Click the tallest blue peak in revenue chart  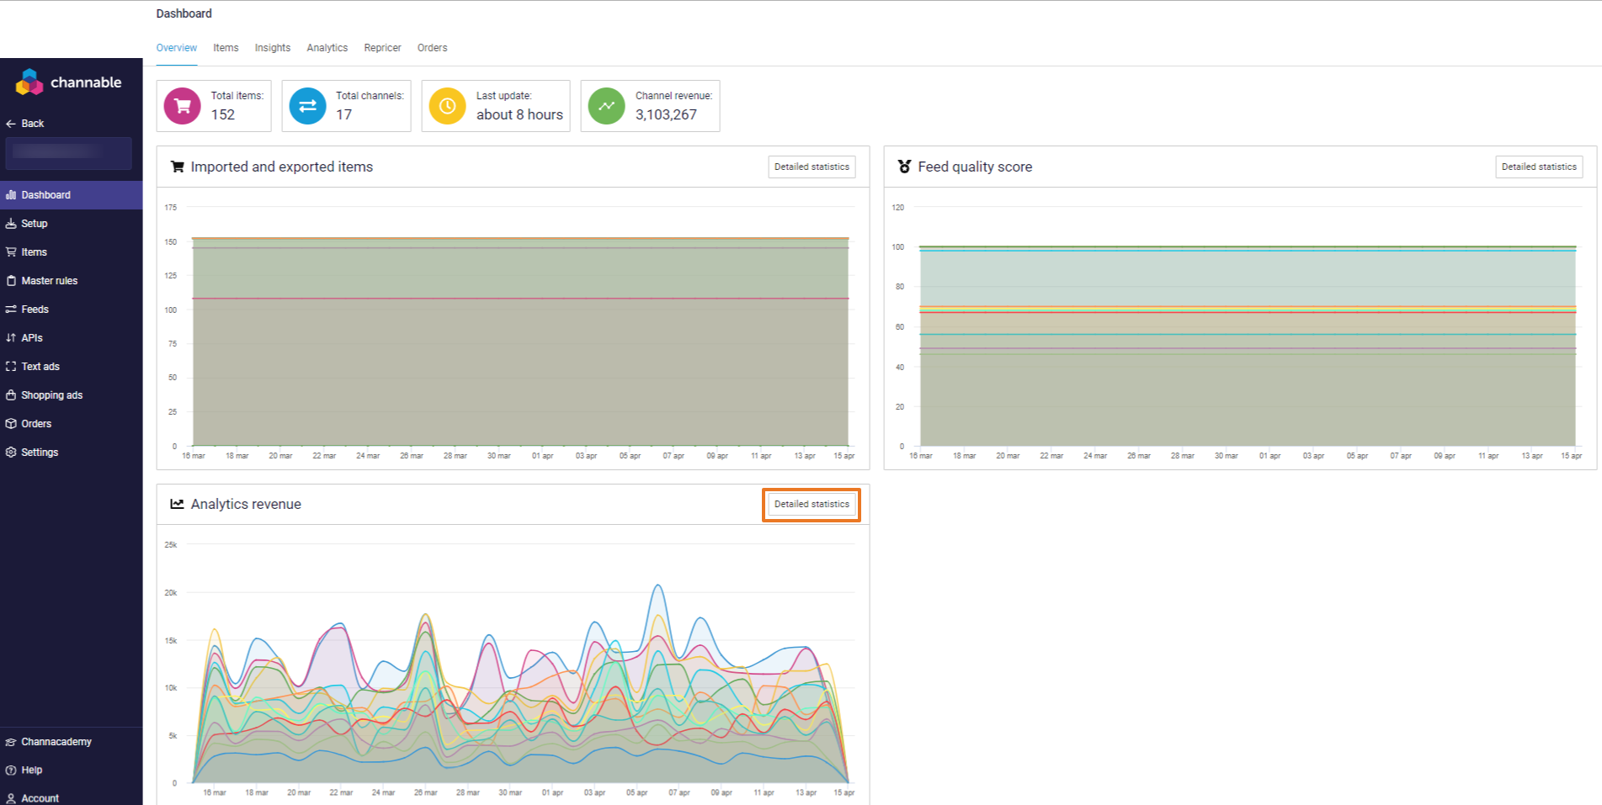pos(657,585)
